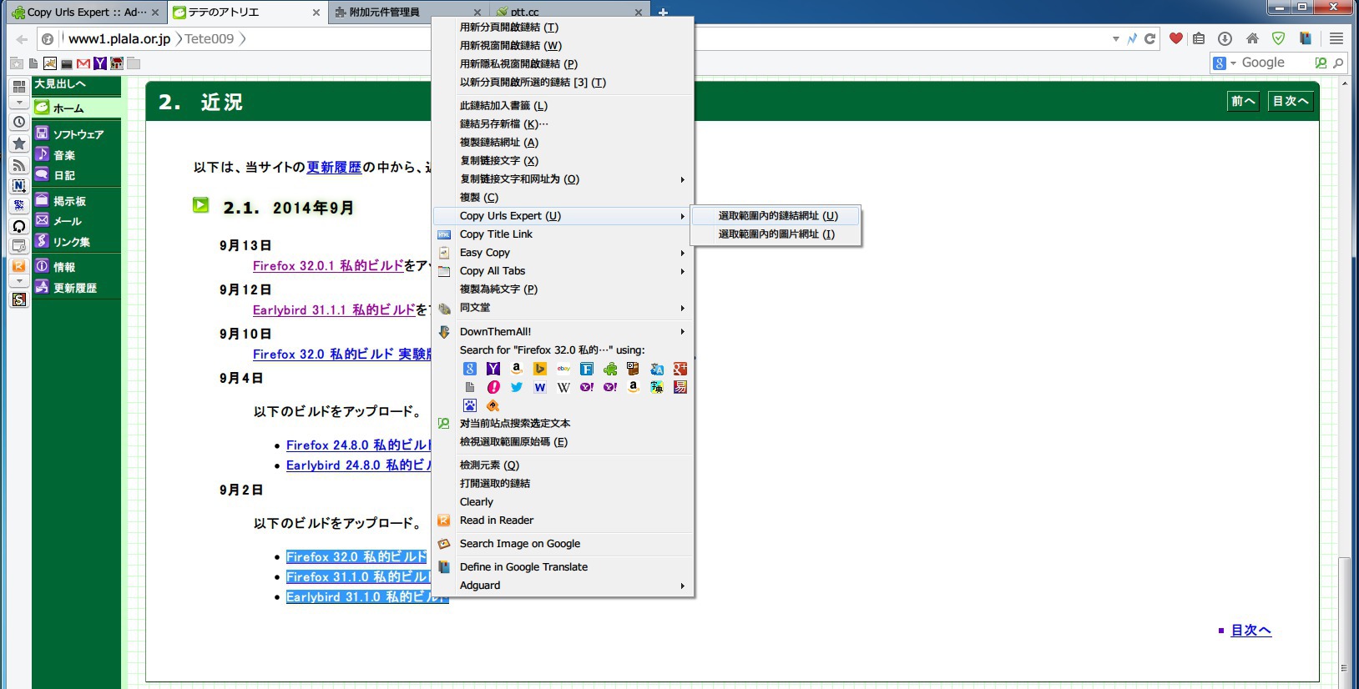
Task: Expand the 同文堂 submenu
Action: [x=564, y=308]
